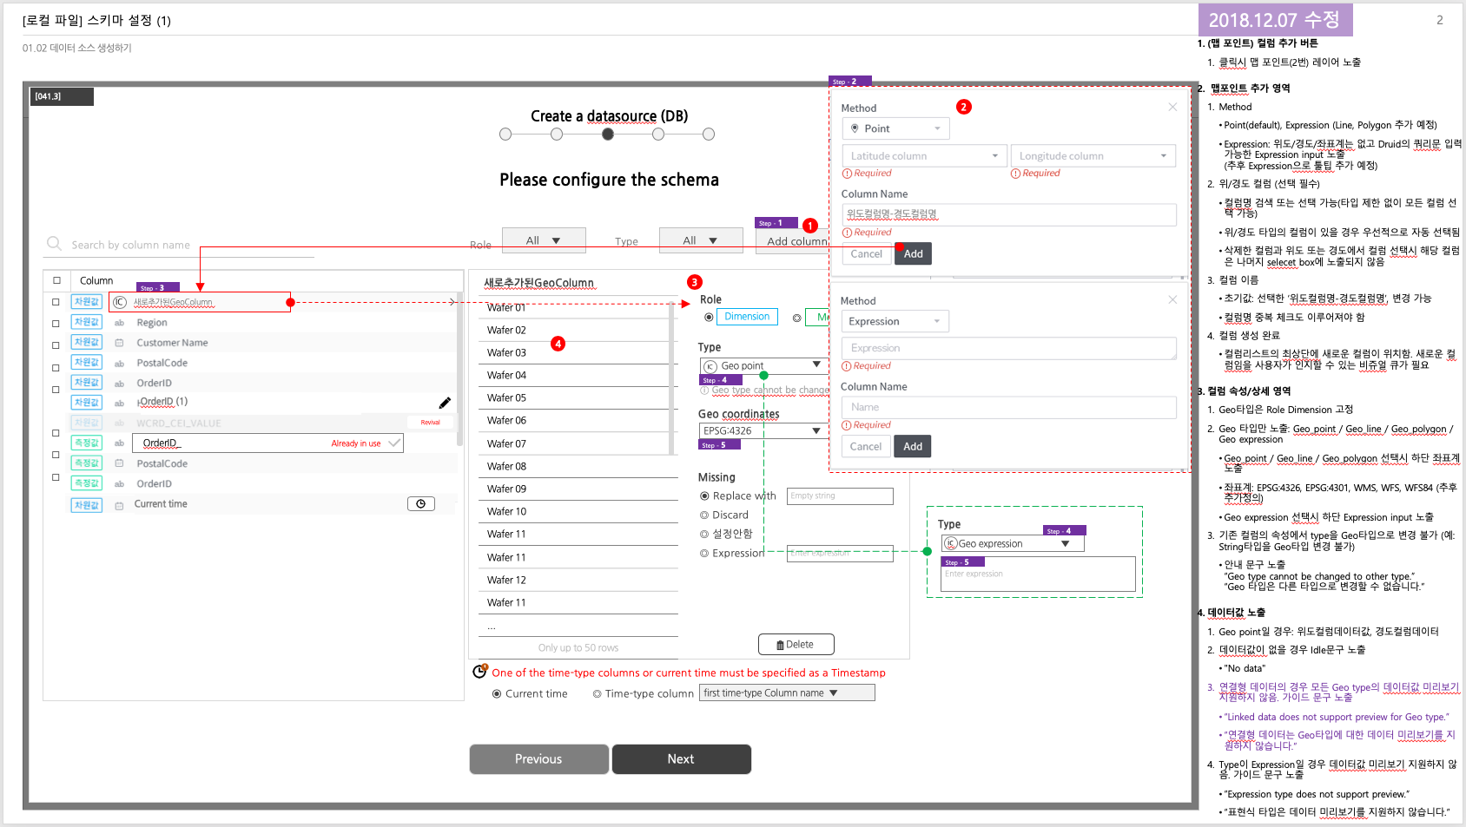Click the OrderID_ rename input field
Screen dimensions: 1466x827
pos(267,443)
